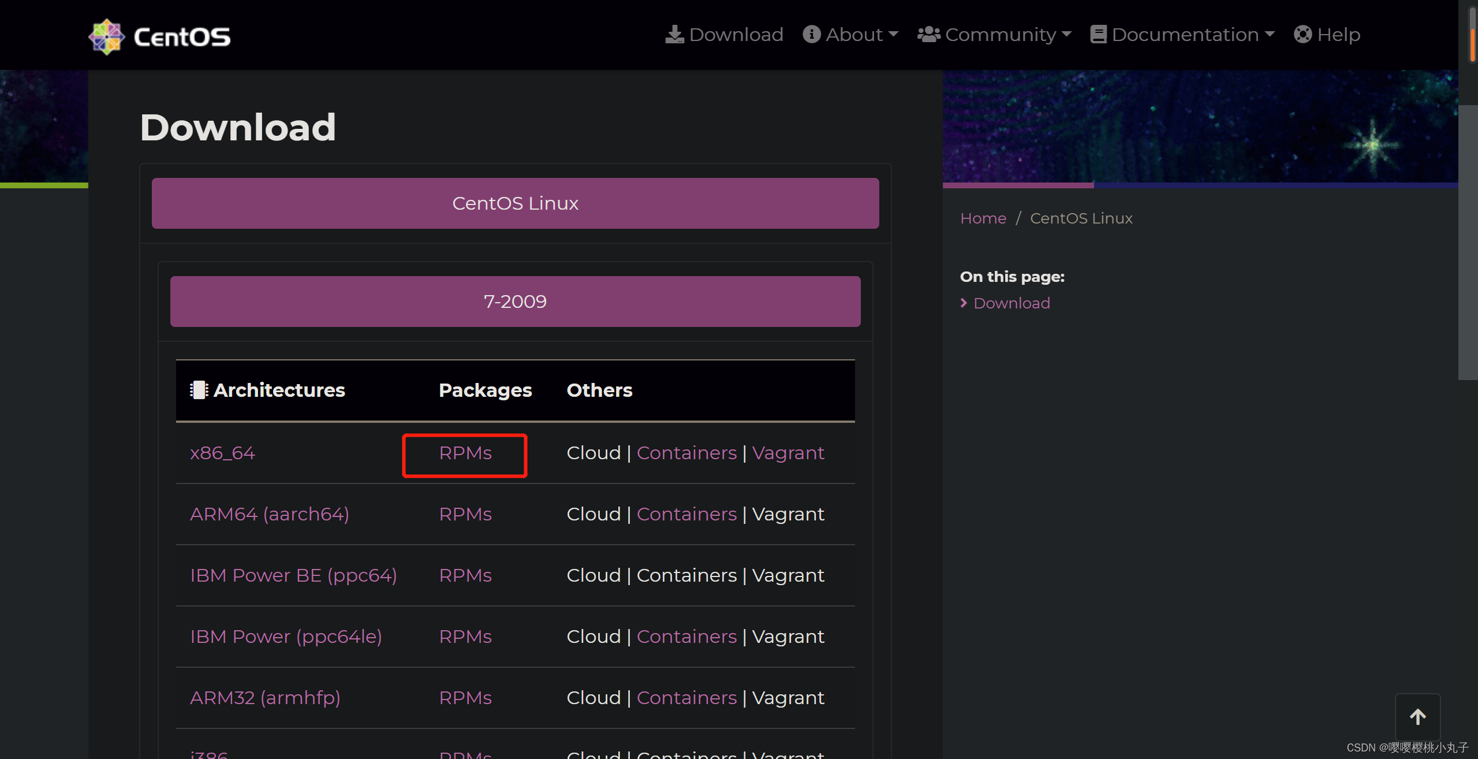The width and height of the screenshot is (1478, 759).
Task: Click RPMs link for x86_64
Action: [465, 453]
